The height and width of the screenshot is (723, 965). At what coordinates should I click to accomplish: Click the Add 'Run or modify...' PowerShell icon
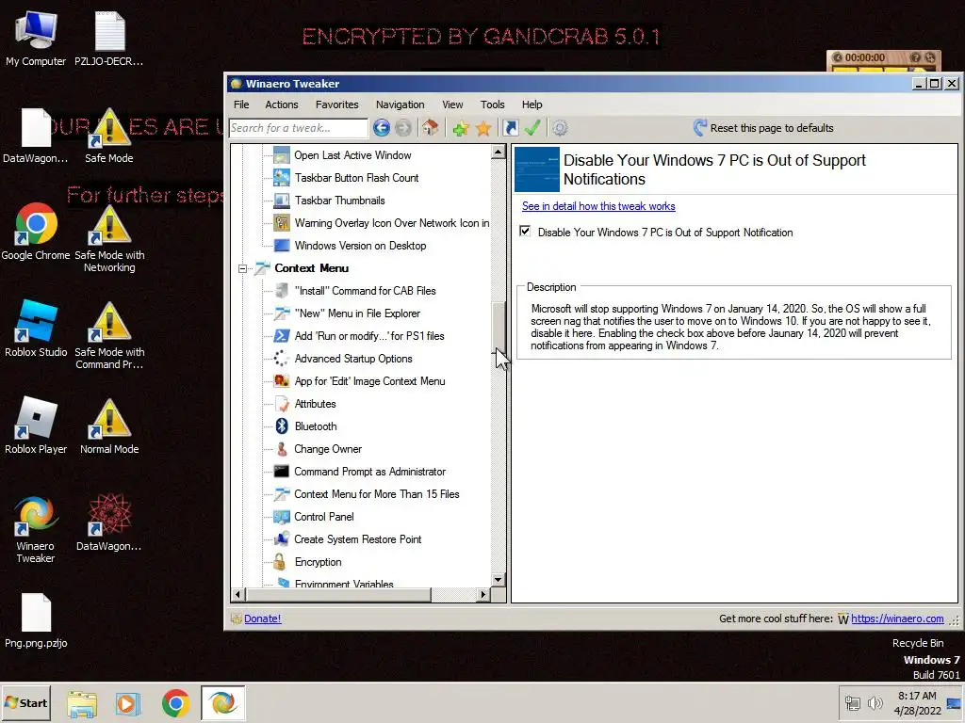(x=281, y=336)
